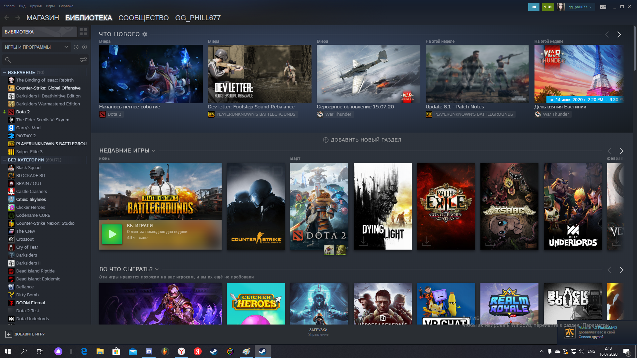Go to the СООБЩЕСТВО tab
Viewport: 637px width, 358px height.
pyautogui.click(x=143, y=18)
